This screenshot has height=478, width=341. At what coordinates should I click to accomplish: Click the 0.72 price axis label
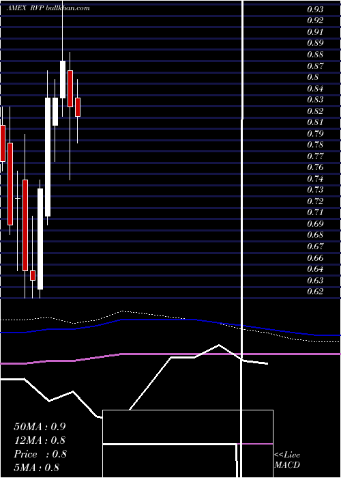pos(315,201)
